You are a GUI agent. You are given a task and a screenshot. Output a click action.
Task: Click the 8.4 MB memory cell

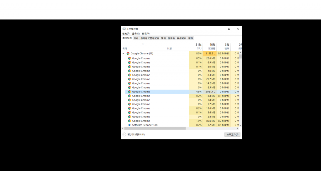(210, 75)
